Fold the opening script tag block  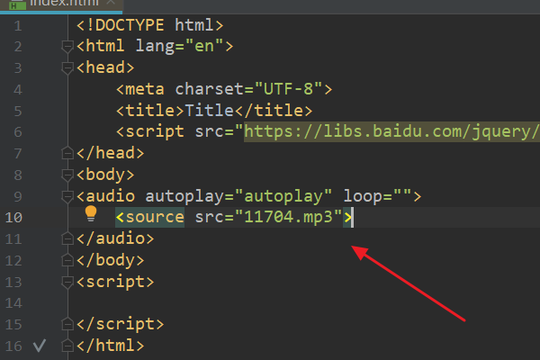[66, 282]
